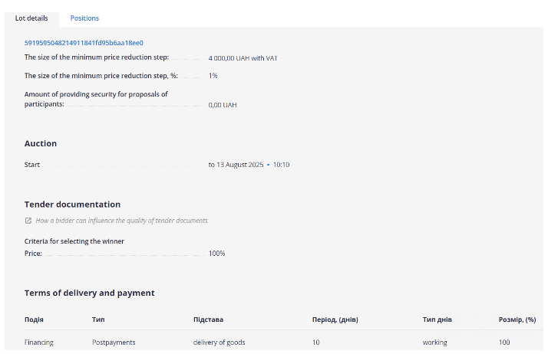This screenshot has width=548, height=354.
Task: Click the Tender documentation heading
Action: coord(72,205)
